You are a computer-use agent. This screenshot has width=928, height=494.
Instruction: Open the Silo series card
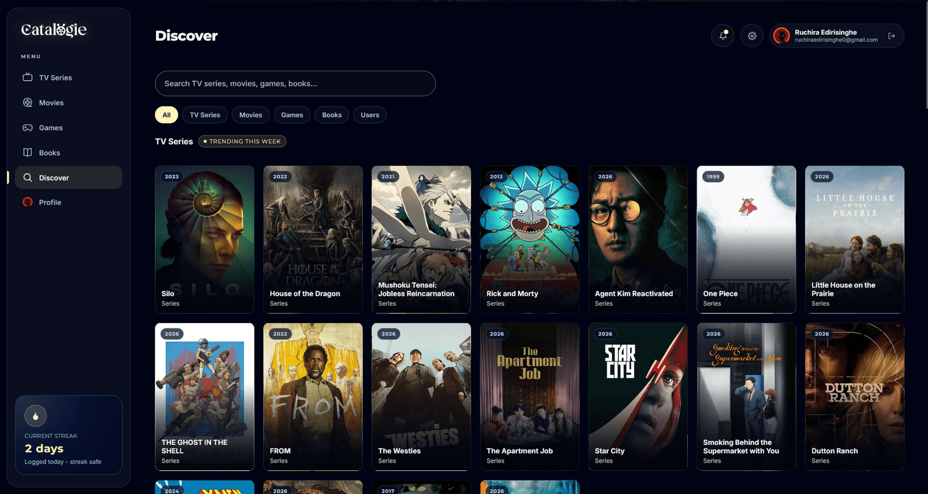point(205,239)
